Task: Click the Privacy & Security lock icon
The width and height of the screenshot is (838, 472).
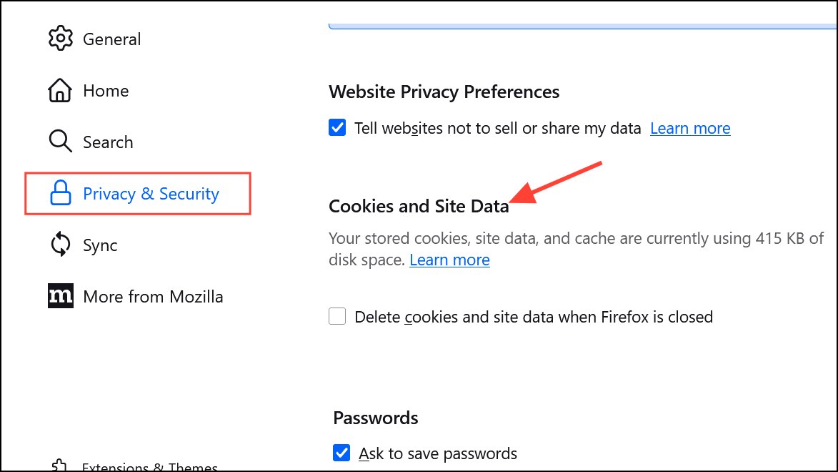Action: click(x=61, y=192)
